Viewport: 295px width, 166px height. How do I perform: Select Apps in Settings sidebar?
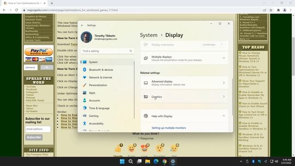[107, 93]
